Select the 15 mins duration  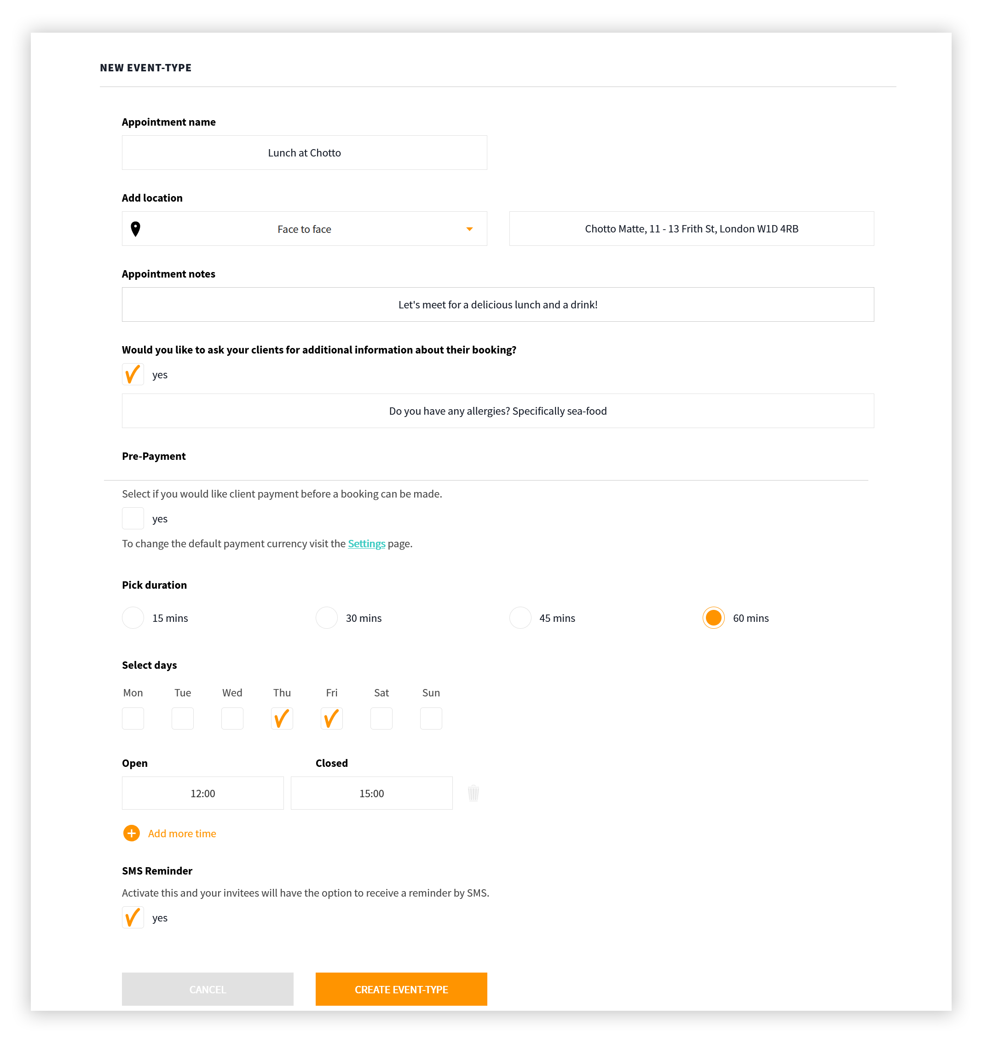point(133,618)
